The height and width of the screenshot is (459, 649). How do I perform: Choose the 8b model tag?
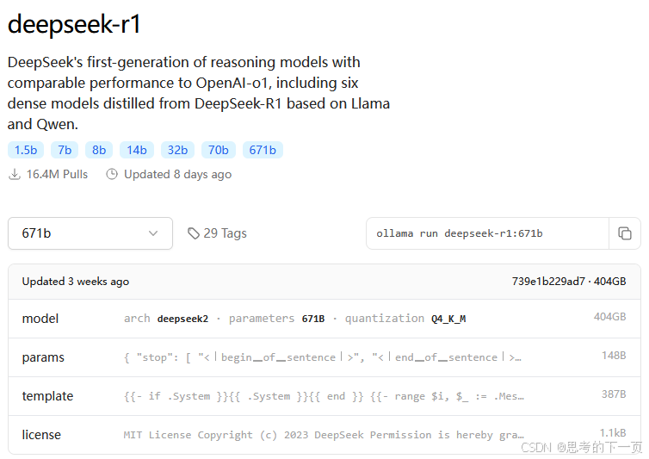(99, 150)
